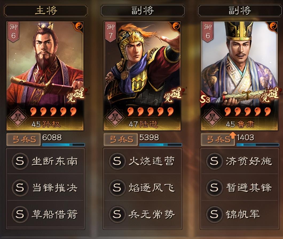Select the 主将 slot header
283x239 pixels.
pyautogui.click(x=46, y=11)
